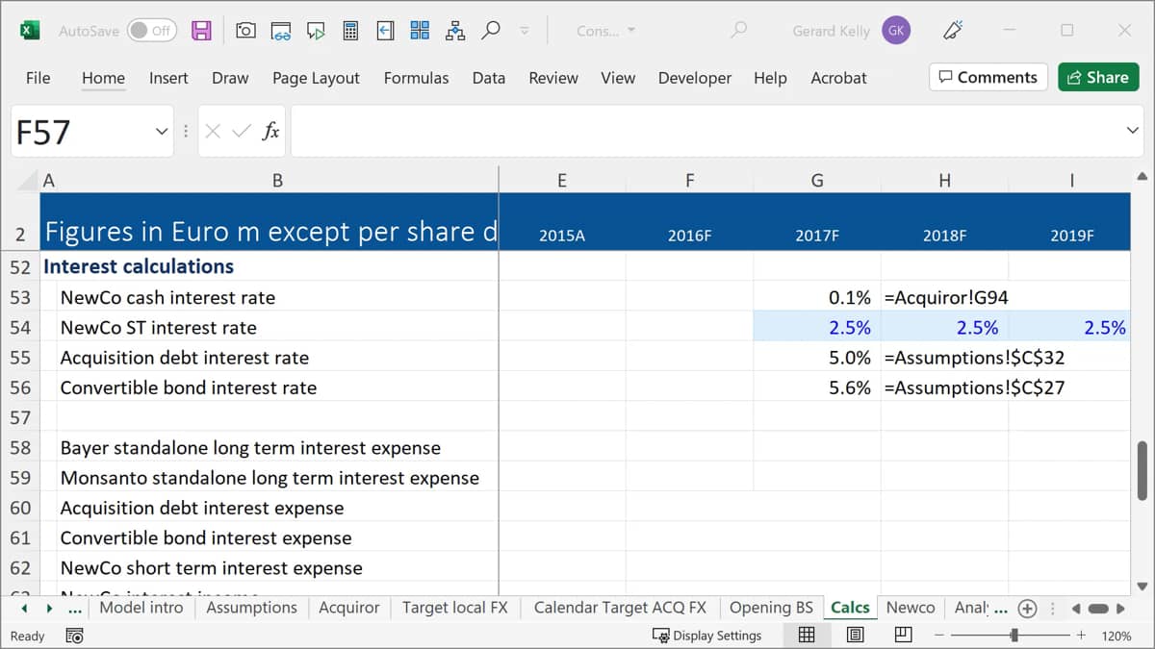Viewport: 1155px width, 649px height.
Task: Click the pen Coming Soon icon in the title bar
Action: pyautogui.click(x=953, y=31)
